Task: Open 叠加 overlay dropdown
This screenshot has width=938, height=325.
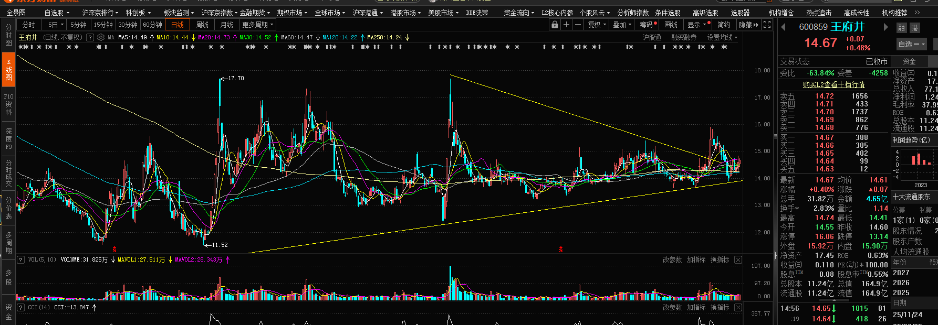Action: [622, 25]
